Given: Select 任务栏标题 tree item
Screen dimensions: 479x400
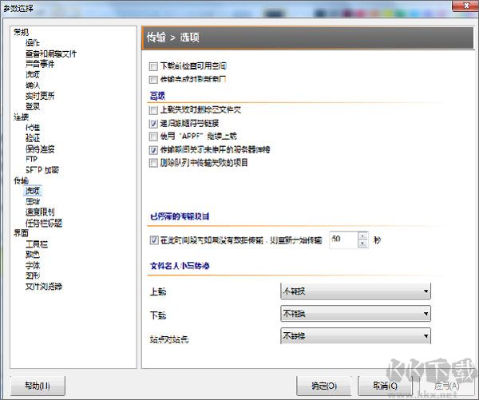Looking at the screenshot, I should (x=44, y=223).
